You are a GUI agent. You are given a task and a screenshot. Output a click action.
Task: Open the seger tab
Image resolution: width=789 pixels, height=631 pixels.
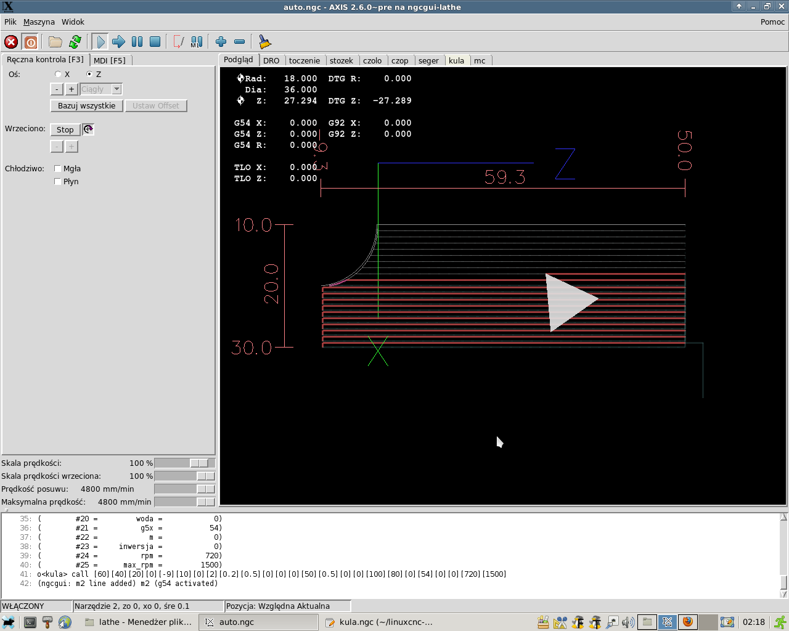[428, 60]
